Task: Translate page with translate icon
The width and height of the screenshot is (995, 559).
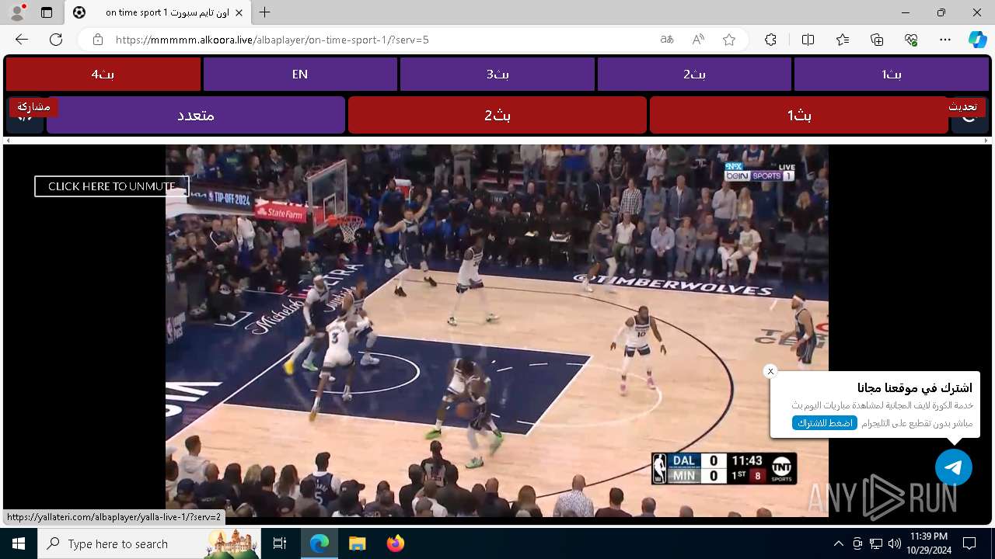Action: (667, 40)
